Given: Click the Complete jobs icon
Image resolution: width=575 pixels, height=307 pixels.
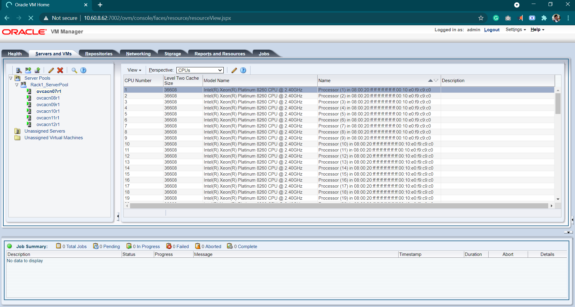Looking at the screenshot, I should [230, 246].
